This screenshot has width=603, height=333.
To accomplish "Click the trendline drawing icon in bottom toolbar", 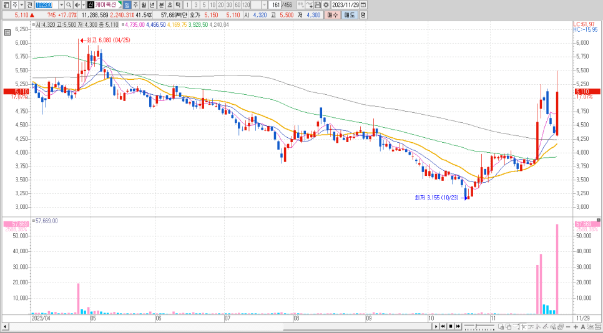I will click(546, 327).
